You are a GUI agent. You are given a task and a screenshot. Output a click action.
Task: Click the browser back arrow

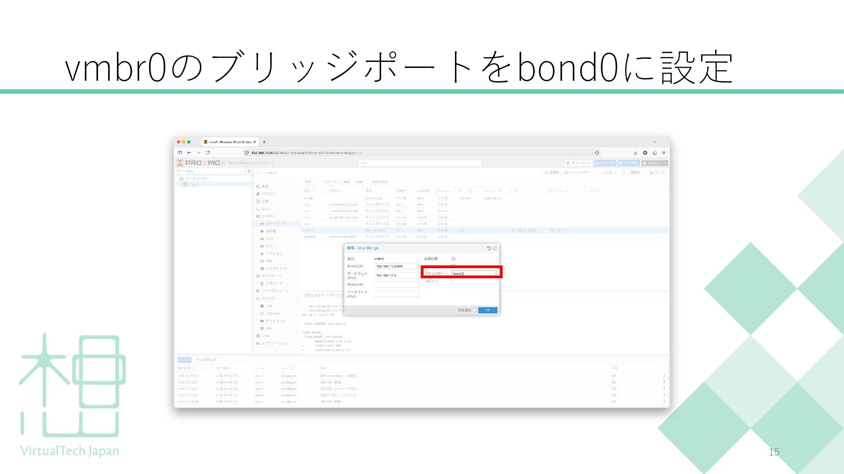coord(189,153)
